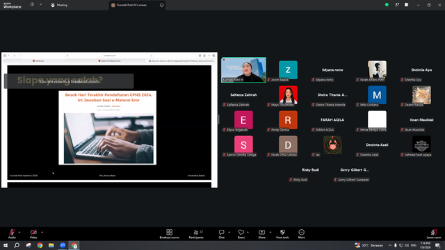Open the Chat panel

tap(221, 234)
